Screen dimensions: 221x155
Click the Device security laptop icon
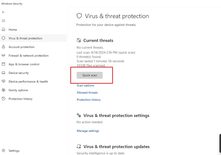point(3,73)
